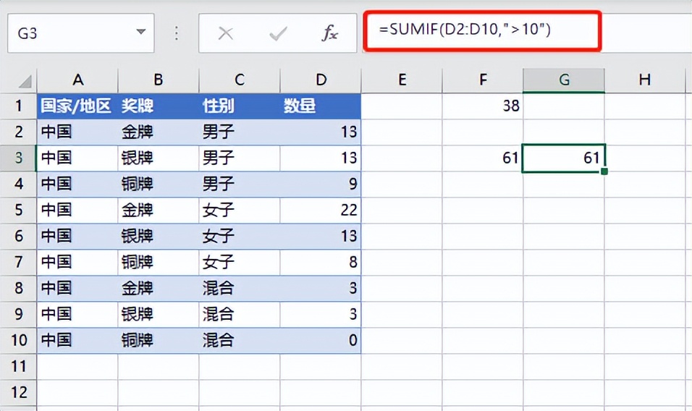Click the vertical dots handle beside the Name Box
This screenshot has height=411, width=692.
tap(176, 33)
